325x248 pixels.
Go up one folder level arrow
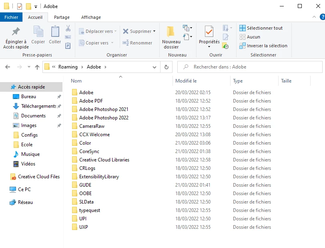[37, 67]
